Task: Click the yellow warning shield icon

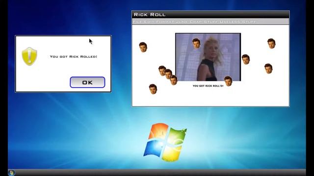Action: tap(29, 57)
